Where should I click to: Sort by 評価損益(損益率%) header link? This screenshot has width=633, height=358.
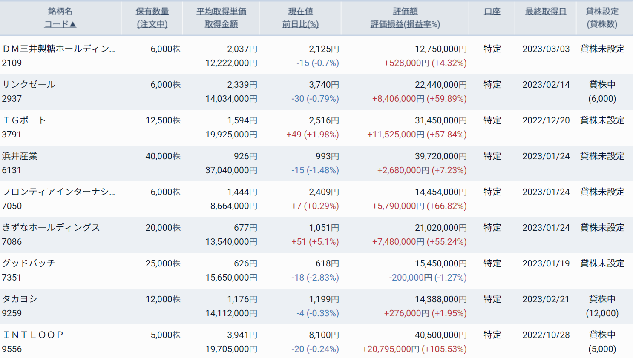405,24
